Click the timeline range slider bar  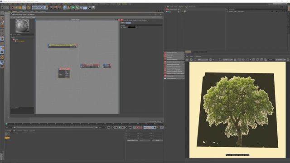coord(55,127)
